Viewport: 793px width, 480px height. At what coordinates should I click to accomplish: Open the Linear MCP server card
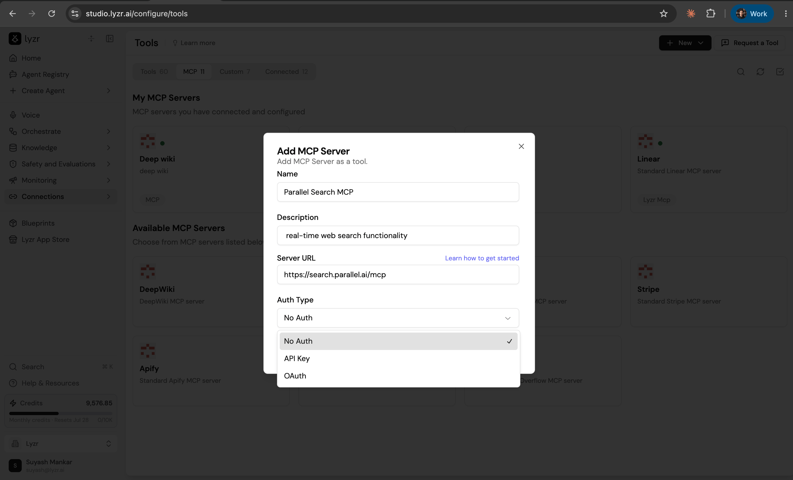pyautogui.click(x=709, y=169)
